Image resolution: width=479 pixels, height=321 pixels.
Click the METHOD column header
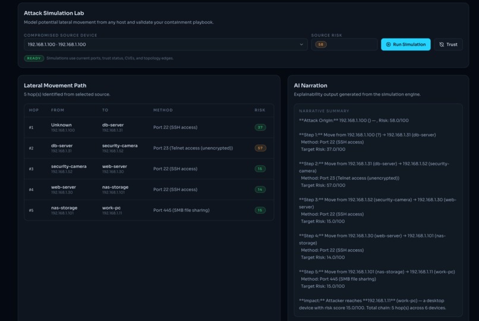163,110
